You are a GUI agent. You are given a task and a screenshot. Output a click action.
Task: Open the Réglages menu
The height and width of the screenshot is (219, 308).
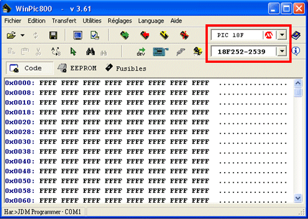click(119, 20)
